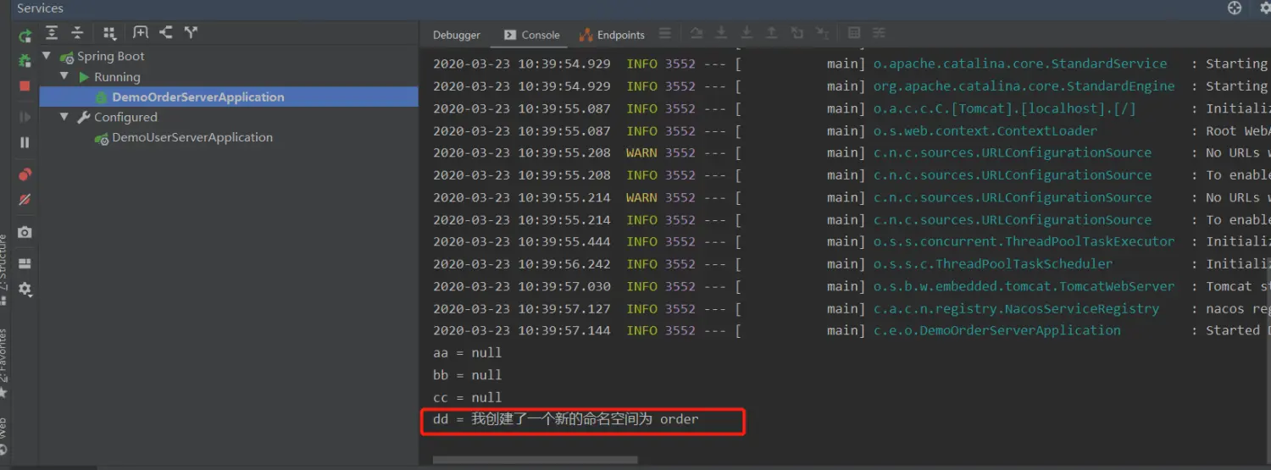The height and width of the screenshot is (470, 1271).
Task: Pause the program execution
Action: [25, 142]
